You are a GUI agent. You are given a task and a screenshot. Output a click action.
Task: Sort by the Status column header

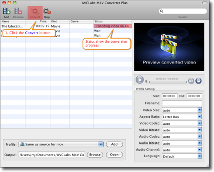pos(113,21)
